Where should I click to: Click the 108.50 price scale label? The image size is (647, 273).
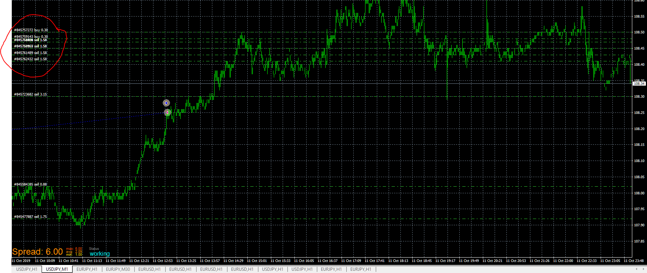639,32
